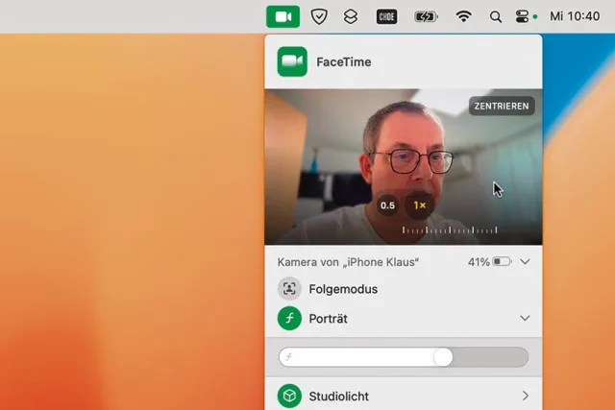This screenshot has width=615, height=410.
Task: Expand the camera selection chevron beside 41%
Action: pyautogui.click(x=526, y=261)
